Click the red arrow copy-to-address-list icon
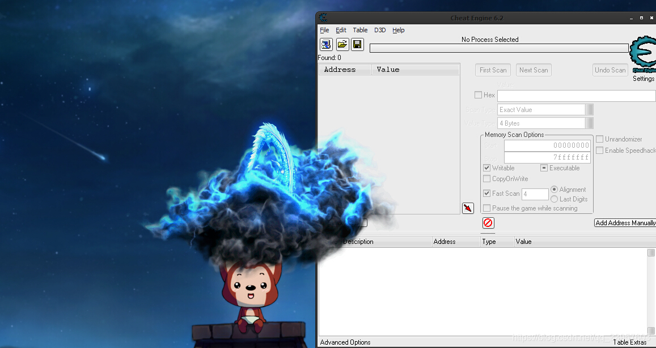The width and height of the screenshot is (656, 348). coord(468,208)
